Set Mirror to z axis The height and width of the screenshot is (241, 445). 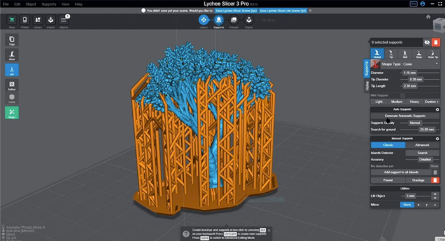435,205
